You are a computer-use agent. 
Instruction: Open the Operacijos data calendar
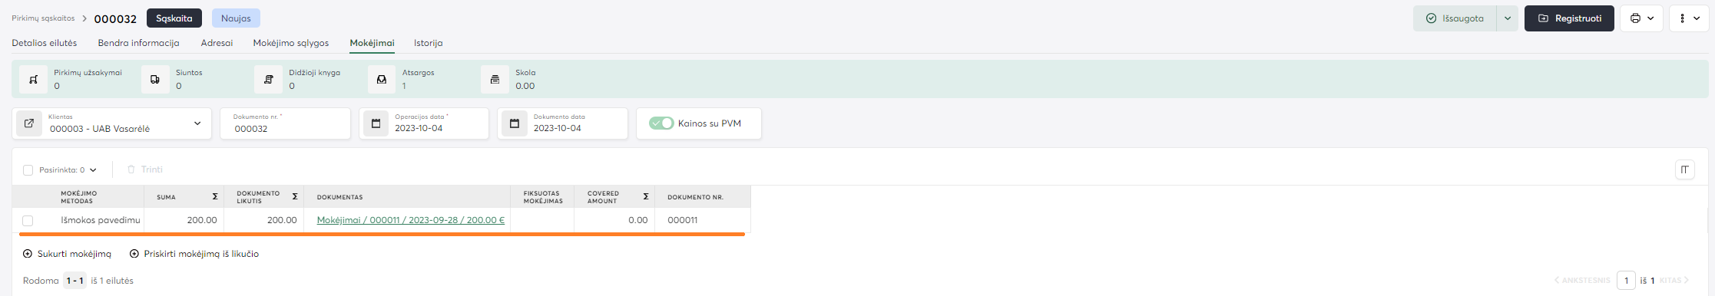[376, 123]
